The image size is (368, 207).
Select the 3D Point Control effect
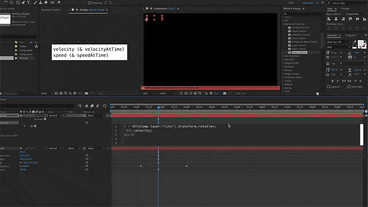click(300, 28)
